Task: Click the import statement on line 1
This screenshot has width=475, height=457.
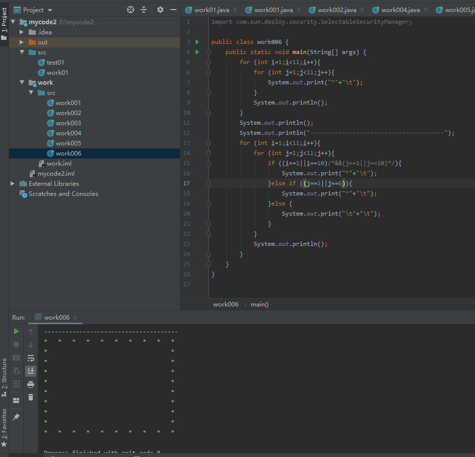Action: click(x=312, y=22)
